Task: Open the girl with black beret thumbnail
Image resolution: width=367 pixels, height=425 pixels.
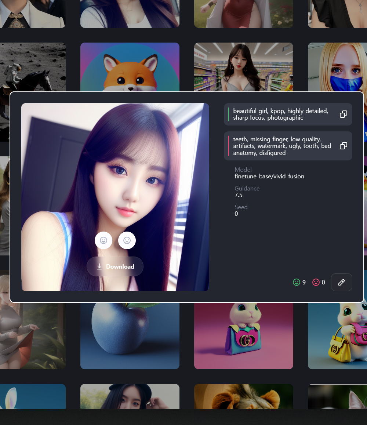Action: (x=130, y=396)
